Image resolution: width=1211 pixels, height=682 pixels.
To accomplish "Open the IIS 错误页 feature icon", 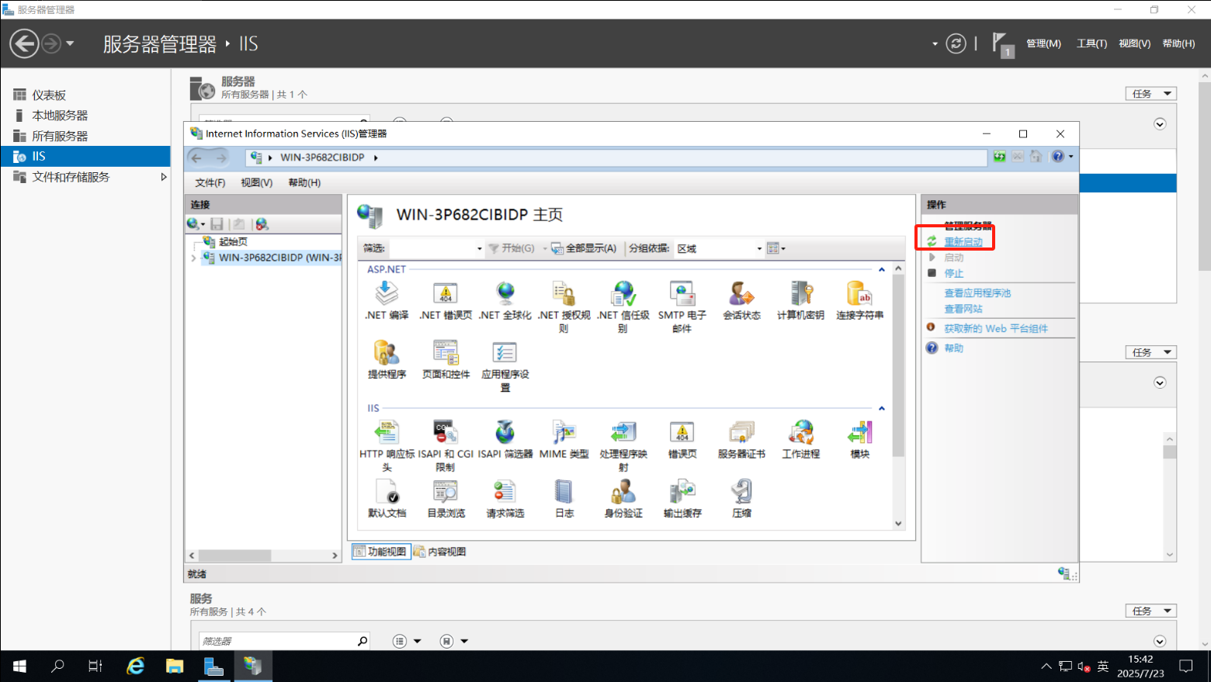I will click(682, 432).
